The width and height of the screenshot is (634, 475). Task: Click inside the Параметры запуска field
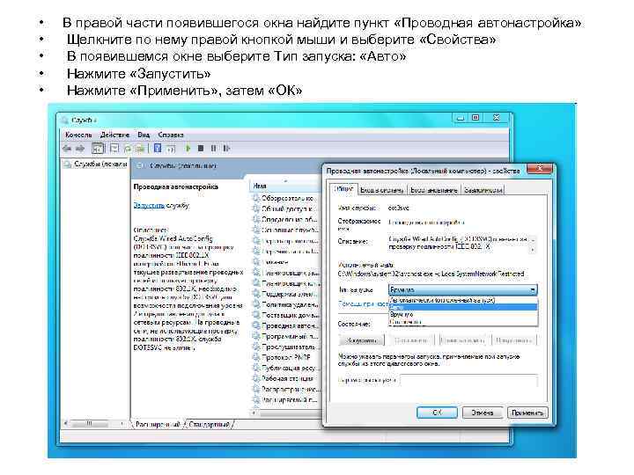pos(469,381)
